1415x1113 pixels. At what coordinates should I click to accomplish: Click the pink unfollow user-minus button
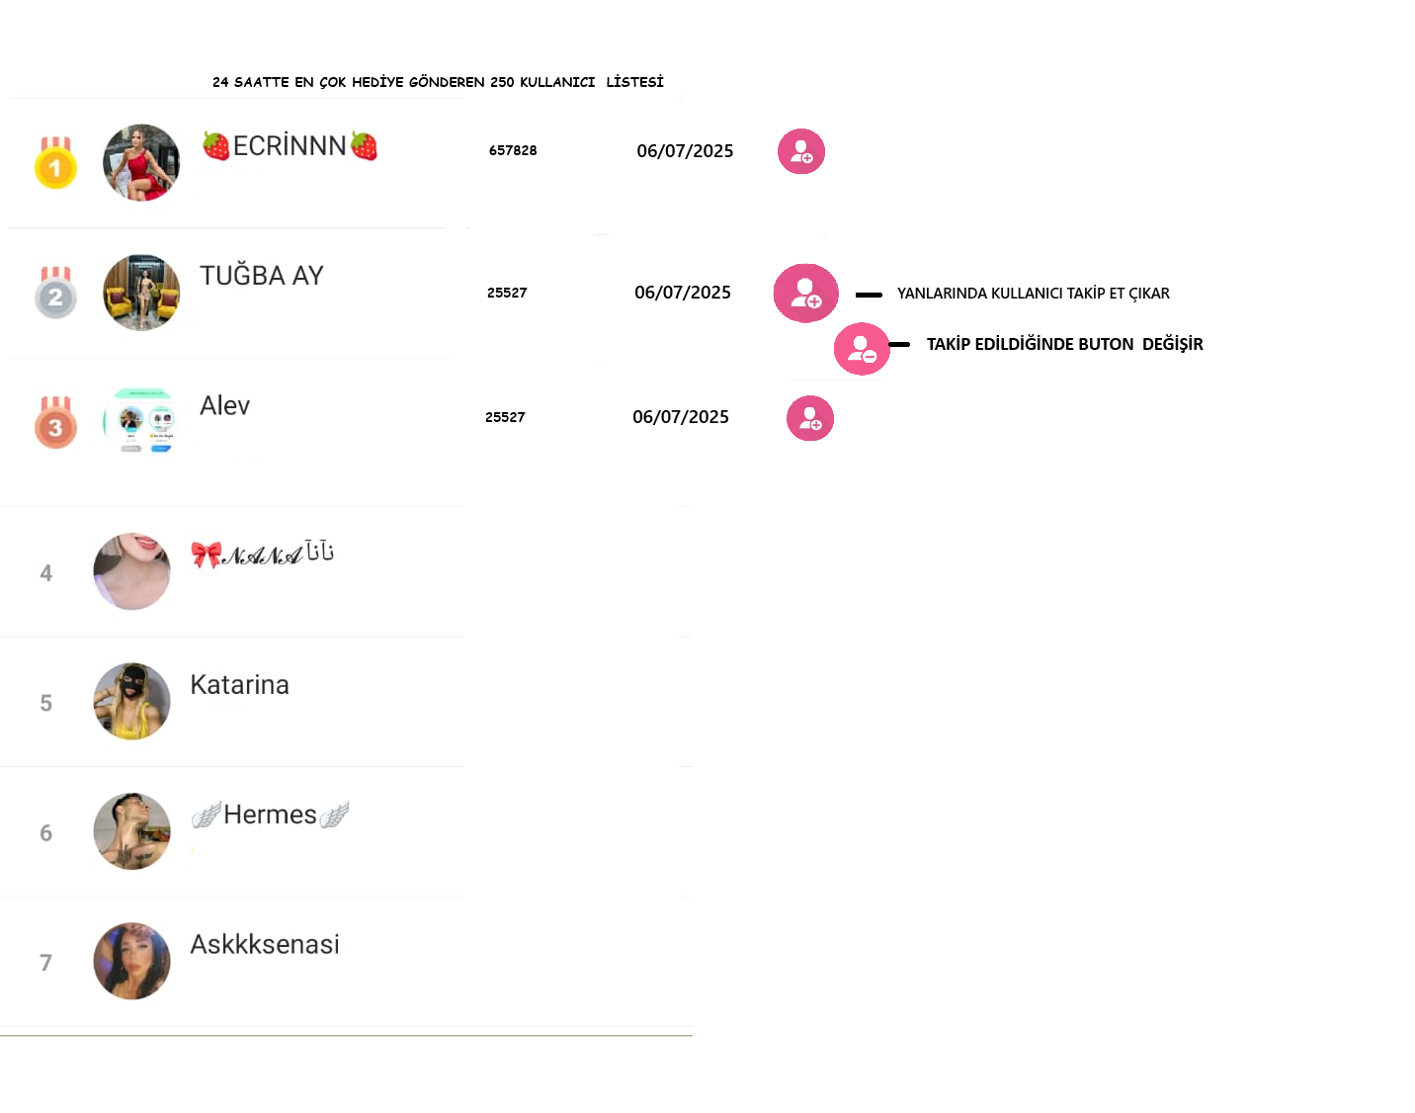(x=862, y=349)
